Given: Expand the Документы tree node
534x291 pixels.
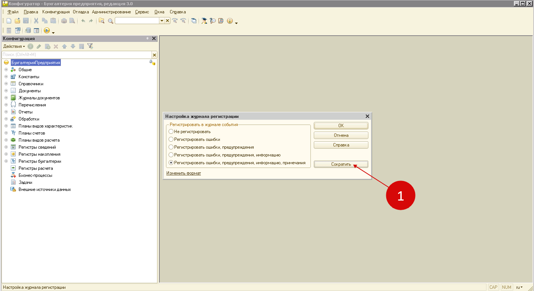Looking at the screenshot, I should (x=6, y=91).
